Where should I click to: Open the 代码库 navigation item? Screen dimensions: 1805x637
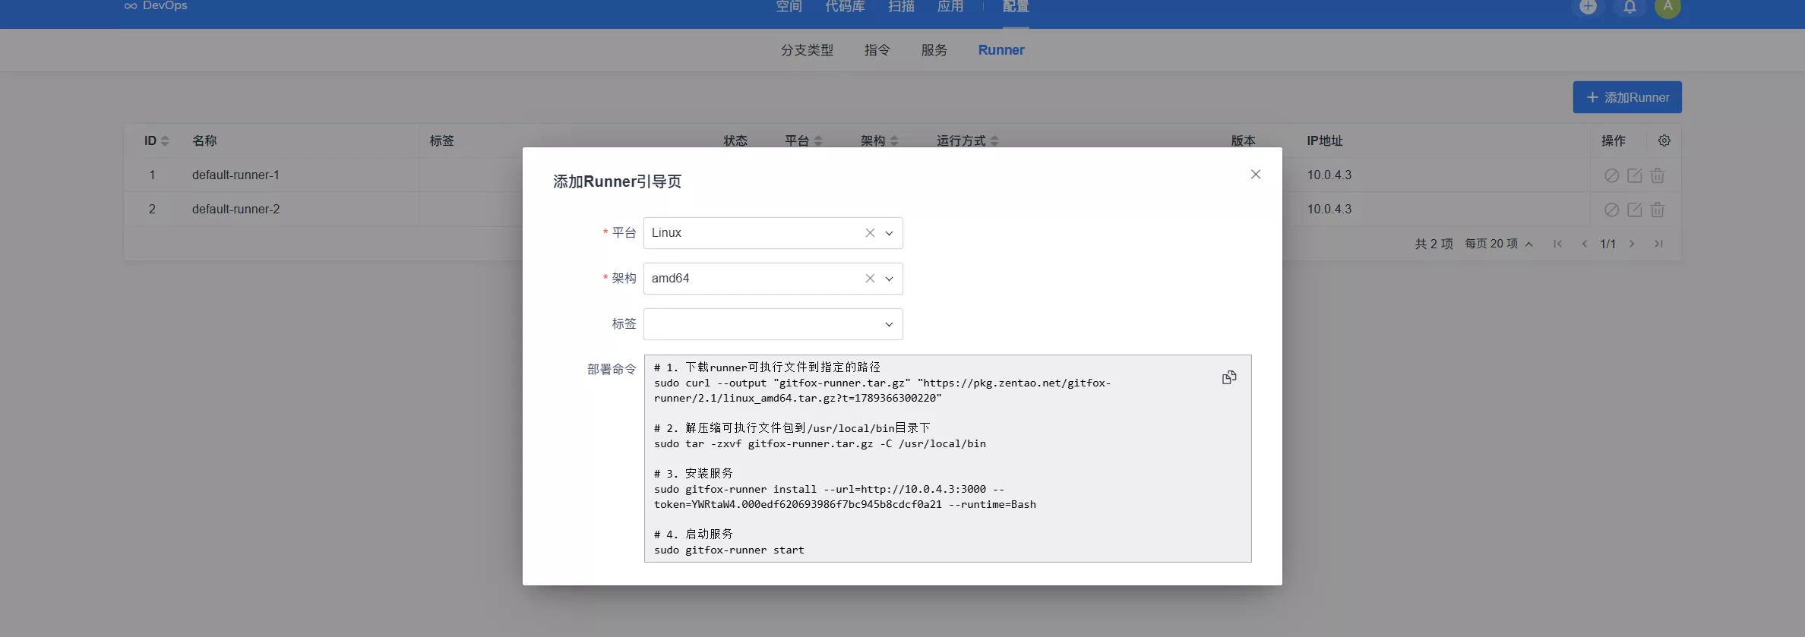pos(845,7)
